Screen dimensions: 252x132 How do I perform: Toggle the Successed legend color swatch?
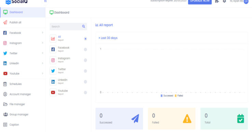pyautogui.click(x=162, y=96)
